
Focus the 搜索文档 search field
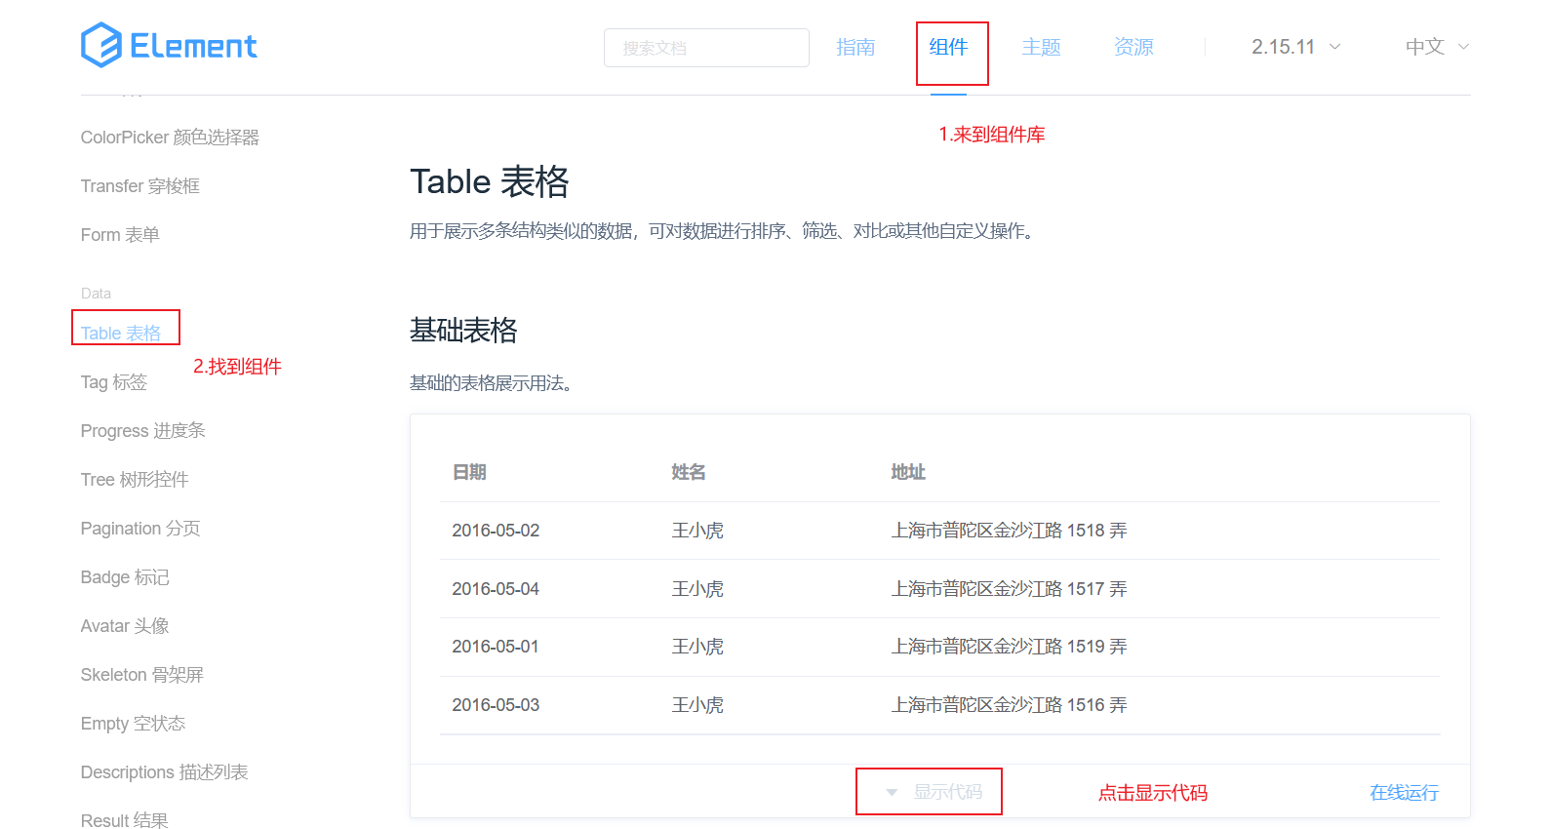click(706, 48)
